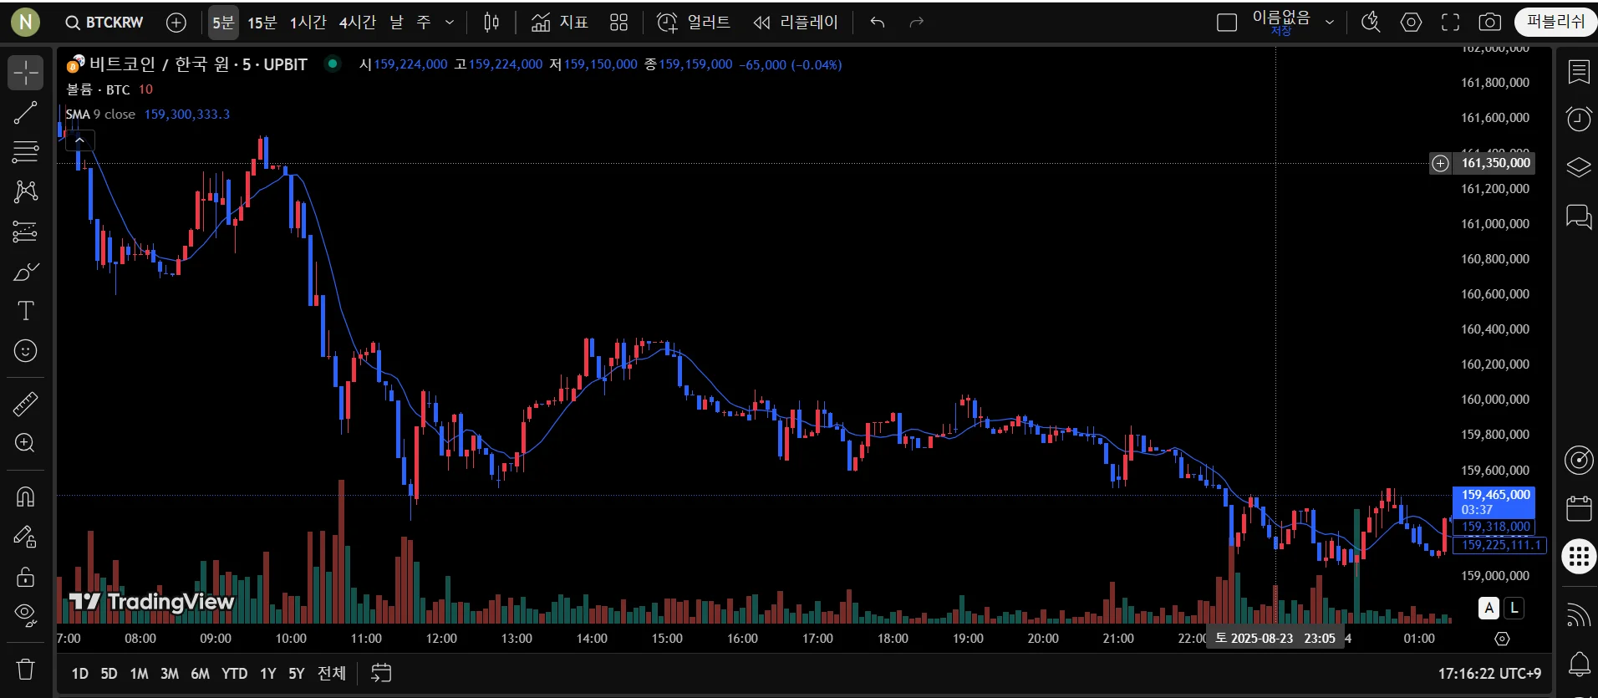
Task: Open the Fibonacci and Gann tools
Action: click(x=26, y=152)
